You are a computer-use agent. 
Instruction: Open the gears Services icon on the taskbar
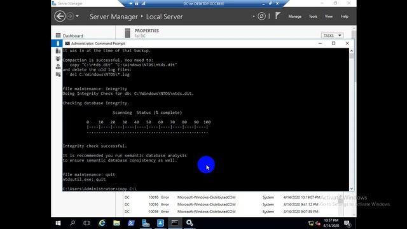point(190,223)
